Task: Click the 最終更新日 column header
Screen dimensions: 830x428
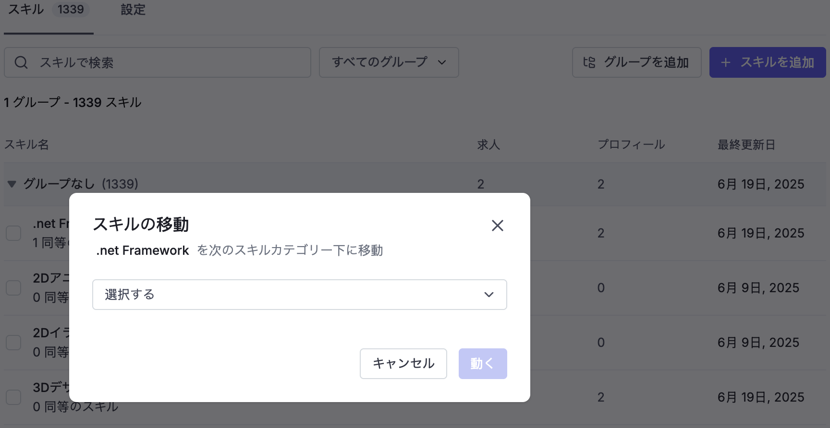Action: pyautogui.click(x=746, y=144)
